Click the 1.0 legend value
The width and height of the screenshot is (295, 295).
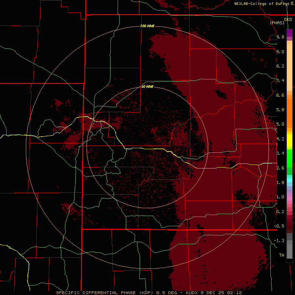[280, 197]
